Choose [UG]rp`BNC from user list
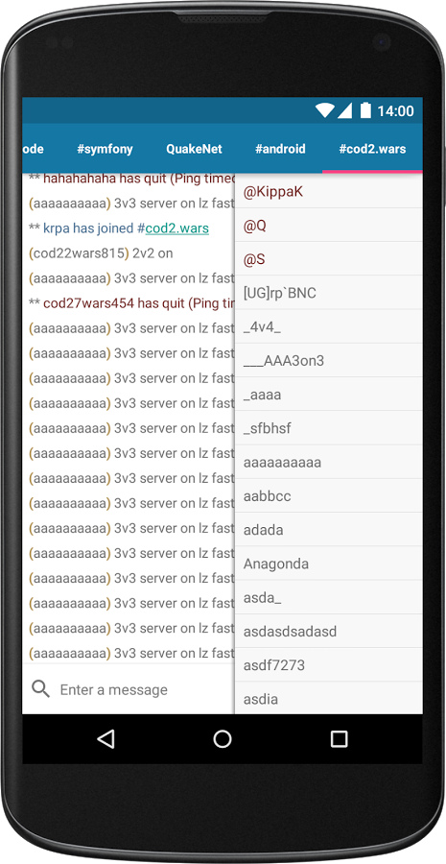The image size is (446, 864). (329, 293)
